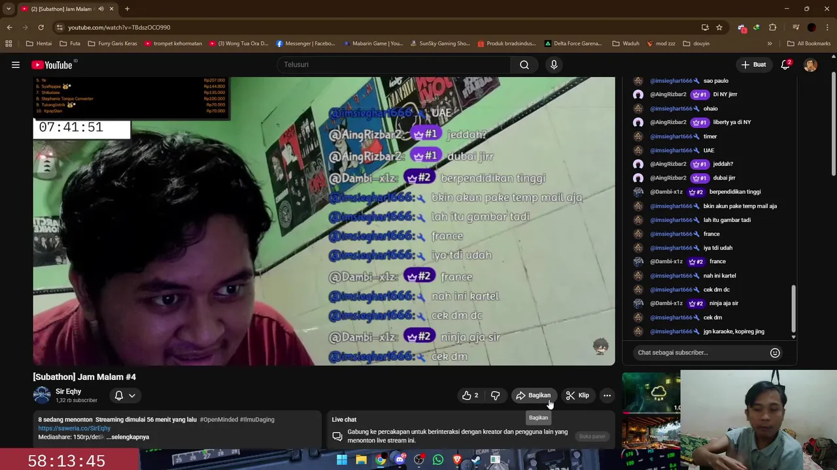Dislike the video with thumbs down
Screen dimensions: 837x470
pos(495,396)
